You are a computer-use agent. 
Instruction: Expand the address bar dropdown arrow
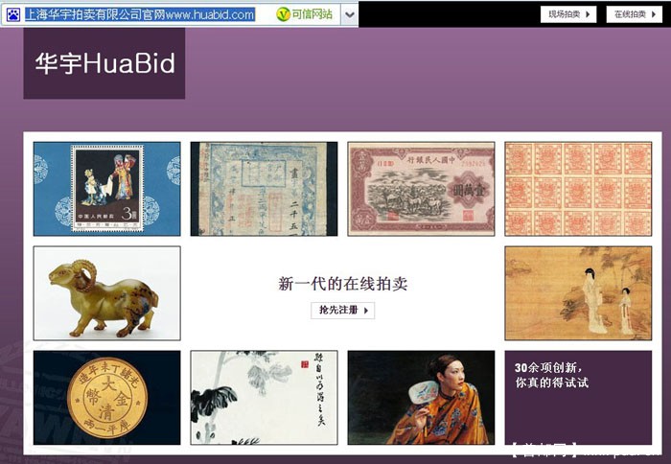[x=350, y=14]
